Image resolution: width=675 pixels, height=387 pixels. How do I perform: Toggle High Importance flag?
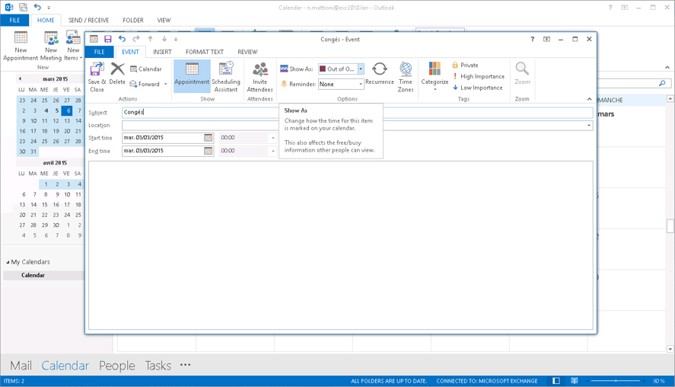click(478, 76)
